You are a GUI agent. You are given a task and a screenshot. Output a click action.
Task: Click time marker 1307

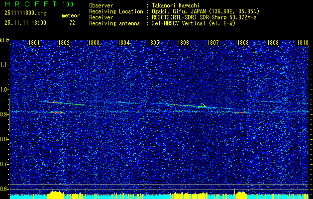click(213, 42)
